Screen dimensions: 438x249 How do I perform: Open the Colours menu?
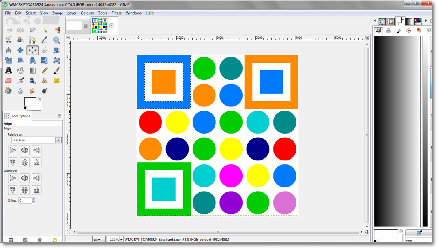[x=87, y=13]
